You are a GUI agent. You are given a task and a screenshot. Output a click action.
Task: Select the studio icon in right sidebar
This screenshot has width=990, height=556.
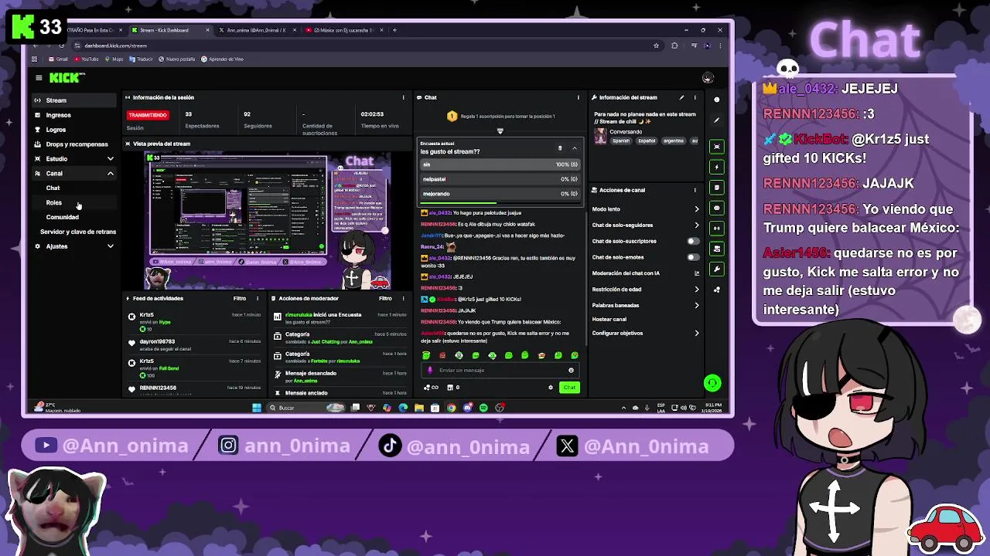(717, 147)
